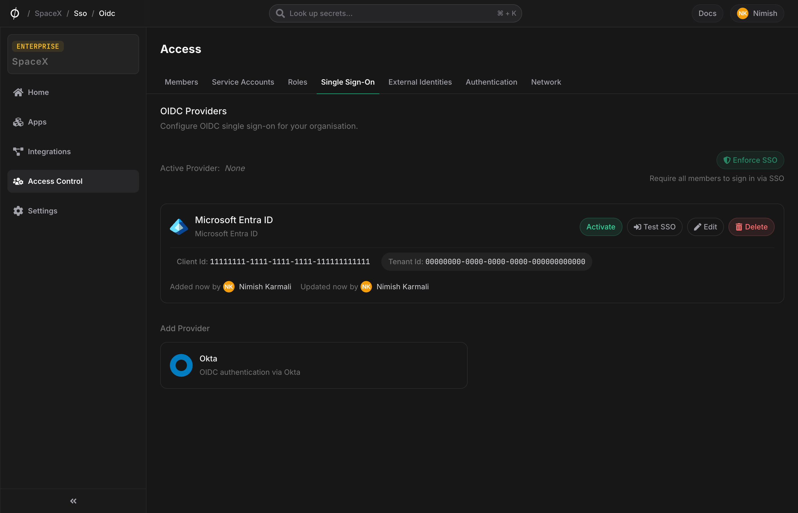Click the Microsoft Entra ID provider logo
798x513 pixels.
pos(179,227)
